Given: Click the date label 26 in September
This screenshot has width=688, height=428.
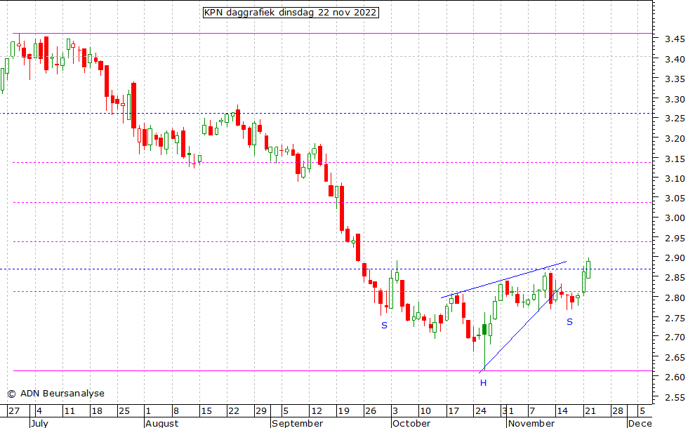Looking at the screenshot, I should 371,411.
